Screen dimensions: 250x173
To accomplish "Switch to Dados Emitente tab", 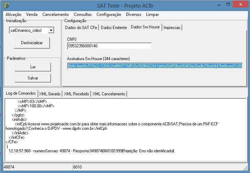I will (x=114, y=28).
